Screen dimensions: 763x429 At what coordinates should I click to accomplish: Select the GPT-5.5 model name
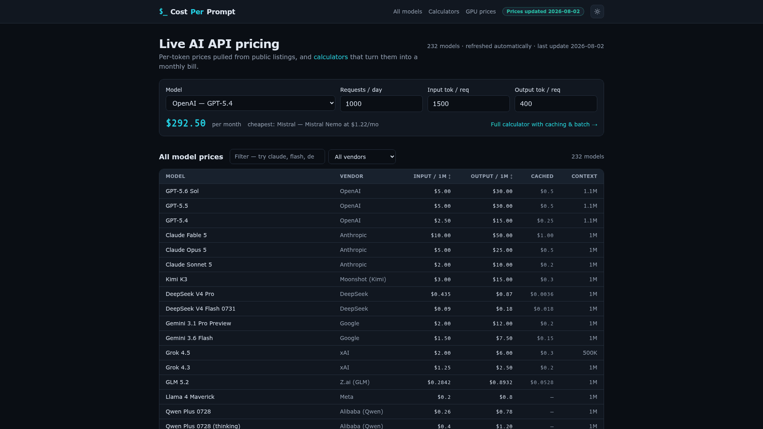click(177, 206)
